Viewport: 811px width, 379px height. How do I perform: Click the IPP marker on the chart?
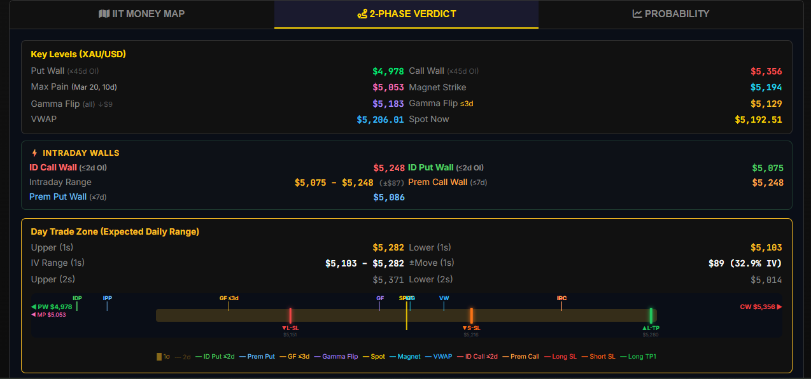click(107, 298)
